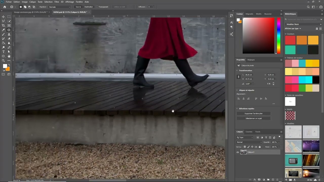Select the Crop tool
This screenshot has height=182, width=324.
click(4, 26)
